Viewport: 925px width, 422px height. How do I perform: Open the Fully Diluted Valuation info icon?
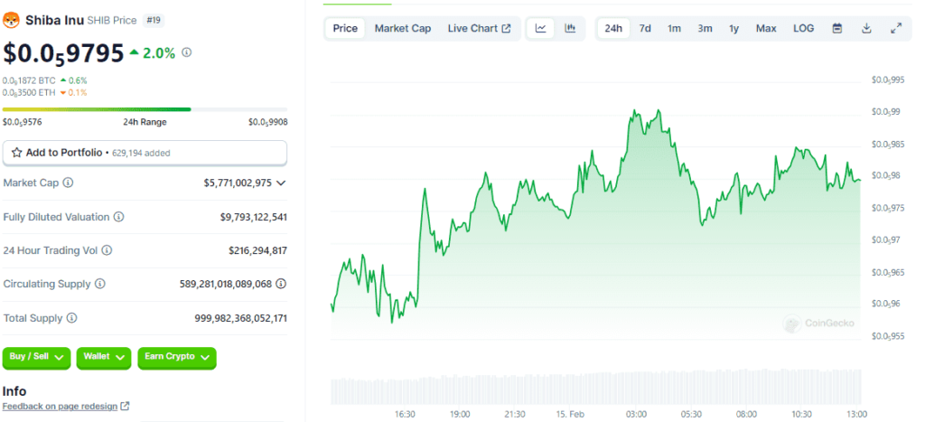[x=118, y=217]
